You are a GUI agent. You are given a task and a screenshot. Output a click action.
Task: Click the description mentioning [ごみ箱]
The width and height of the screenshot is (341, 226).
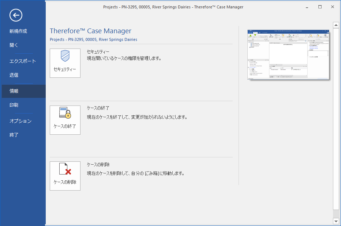click(x=136, y=173)
